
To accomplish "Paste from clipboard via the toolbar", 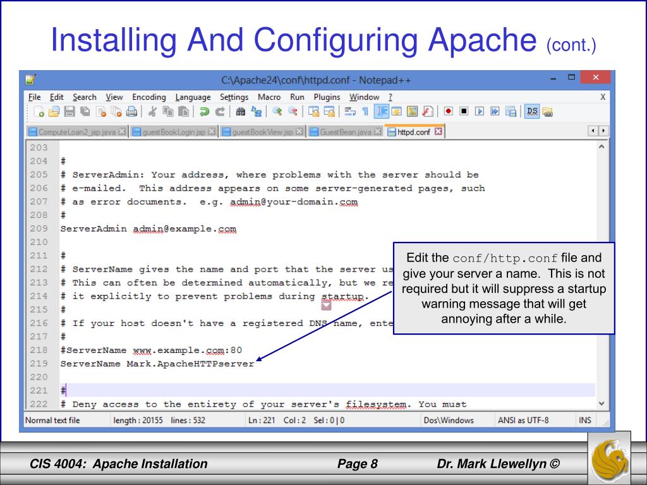I will tap(183, 111).
